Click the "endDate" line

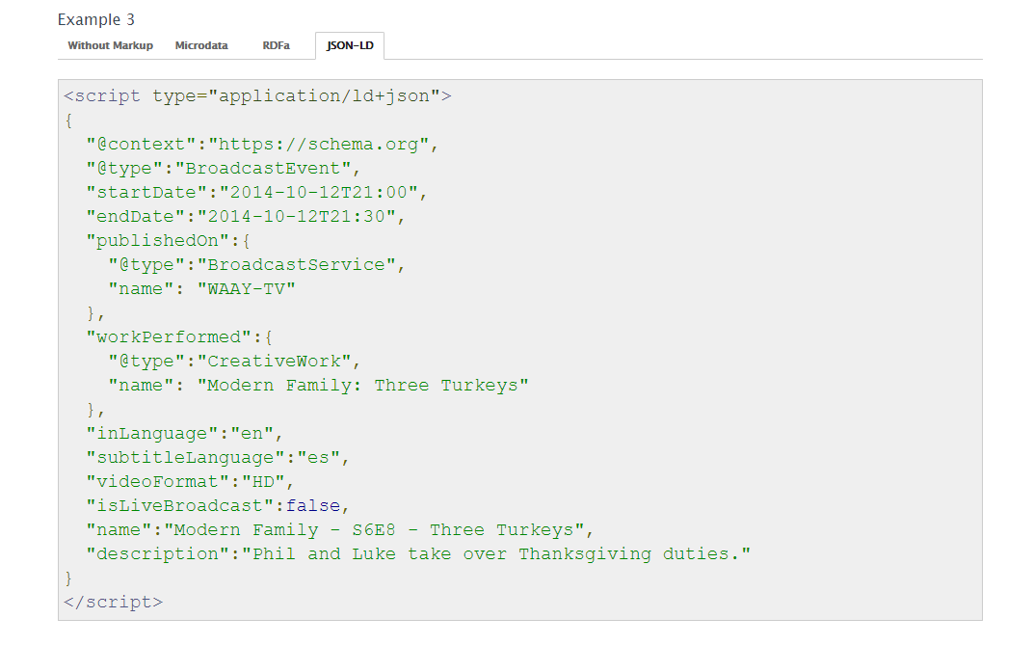(246, 217)
